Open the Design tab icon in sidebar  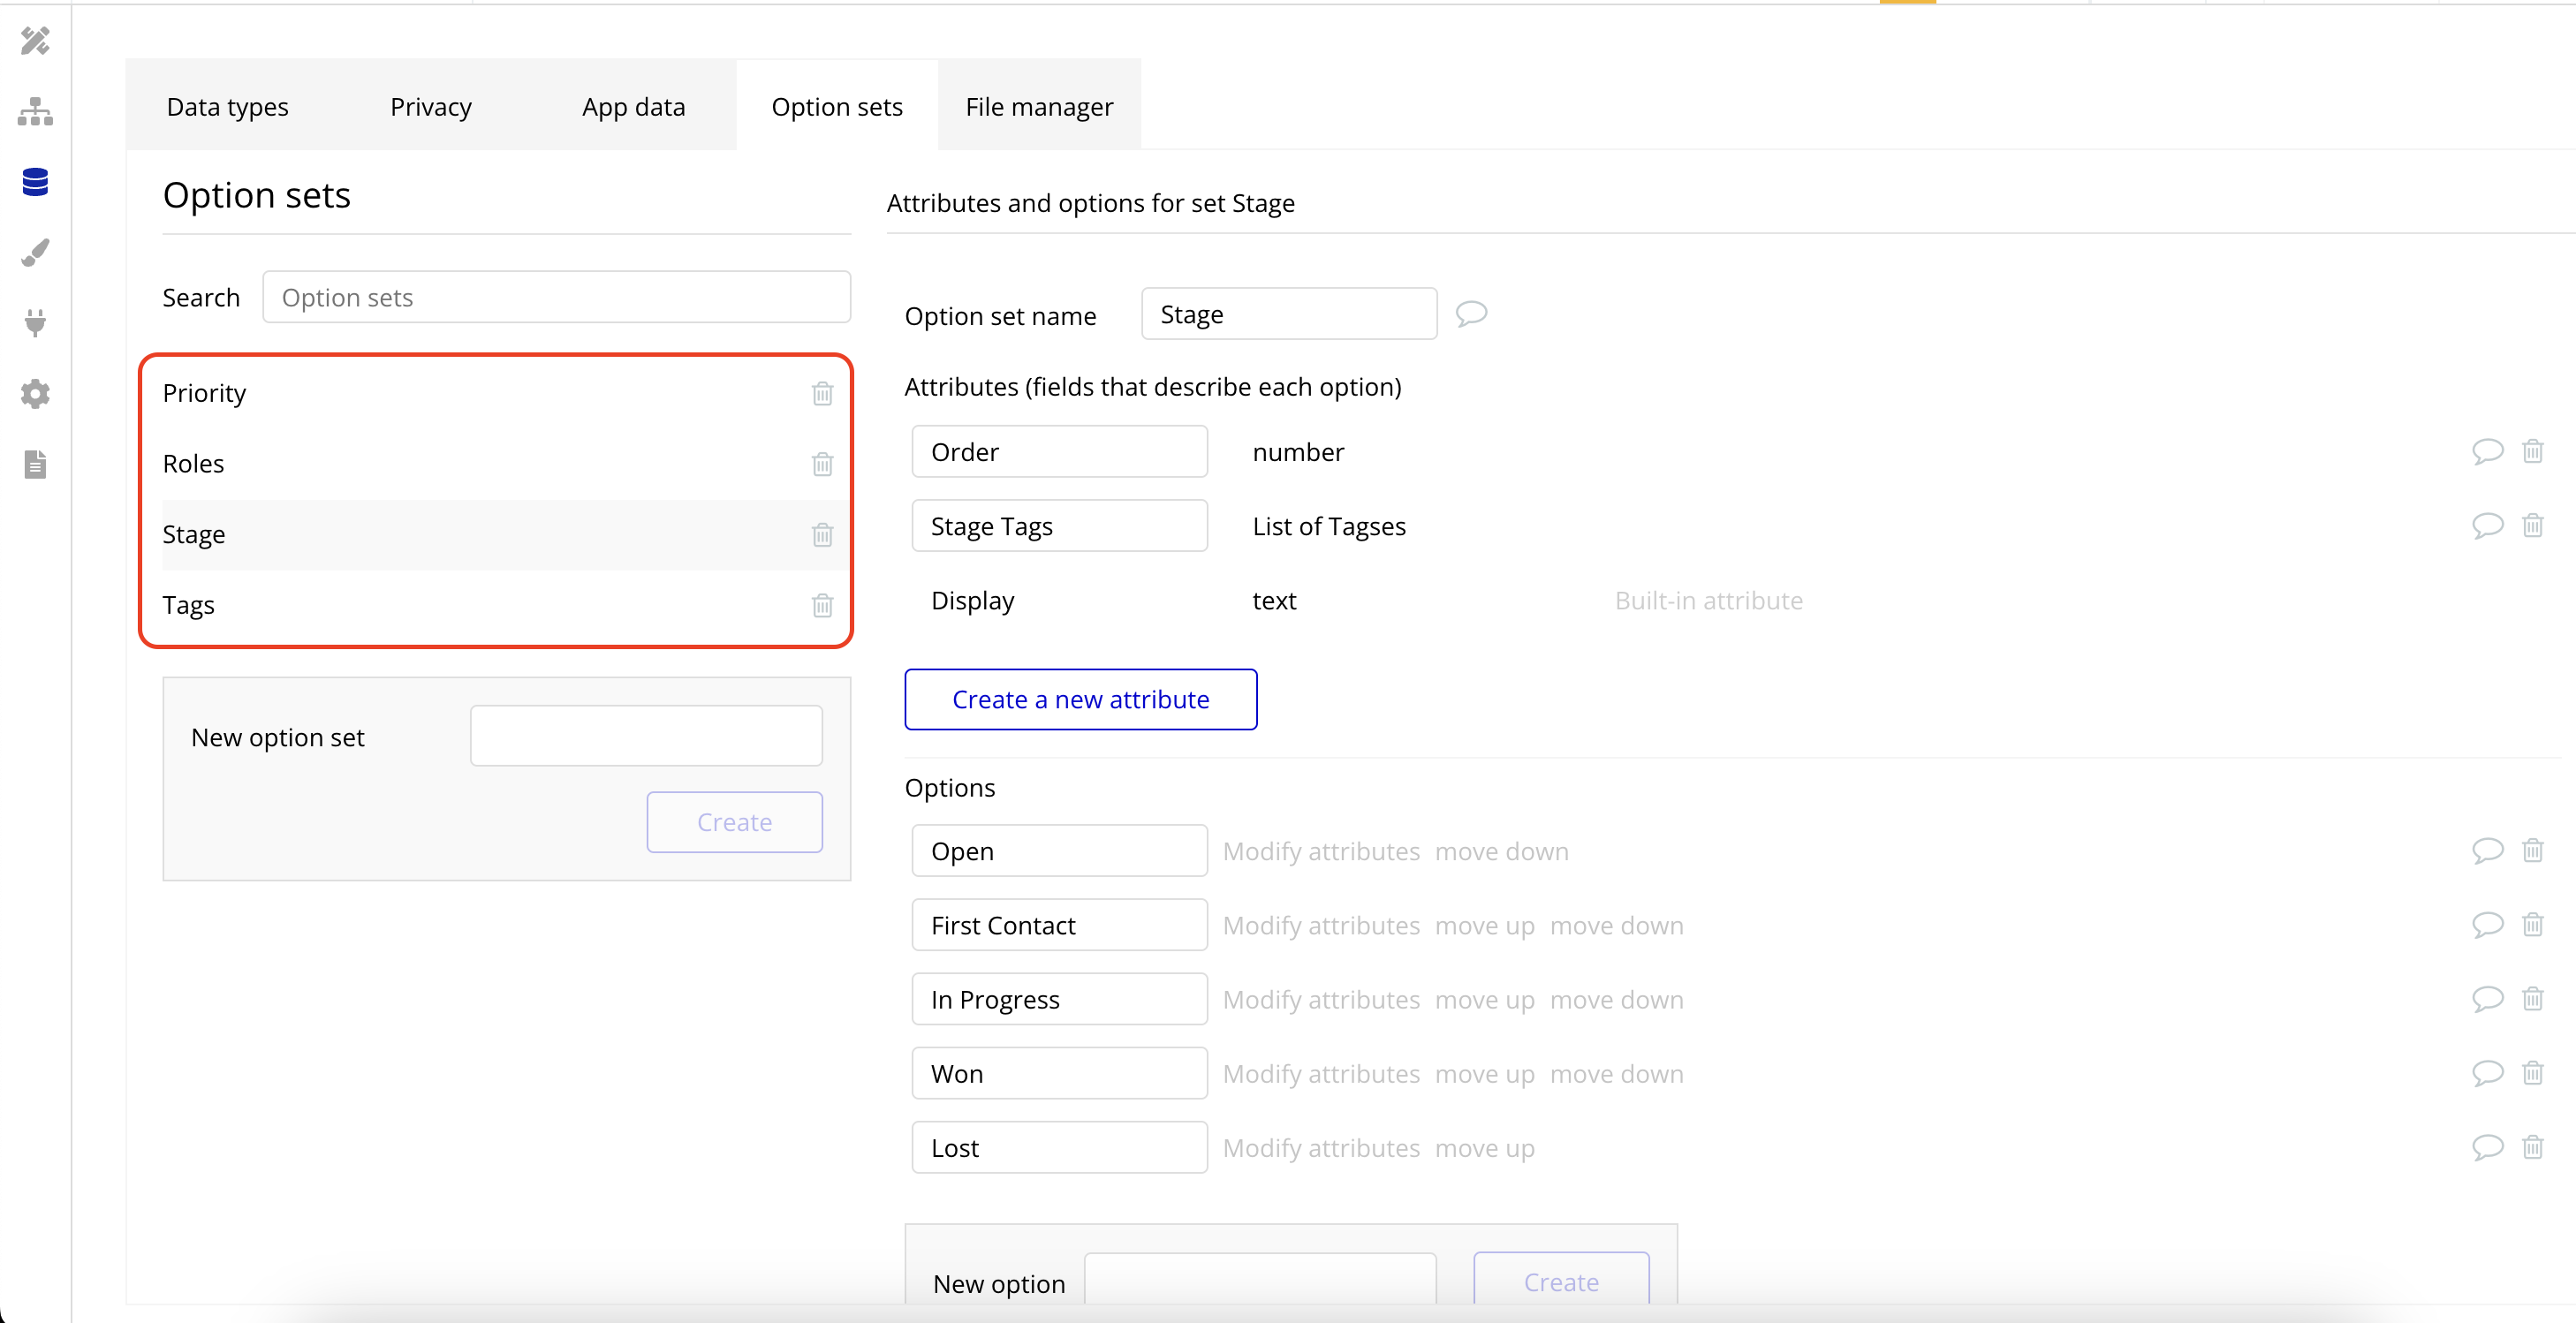tap(35, 41)
